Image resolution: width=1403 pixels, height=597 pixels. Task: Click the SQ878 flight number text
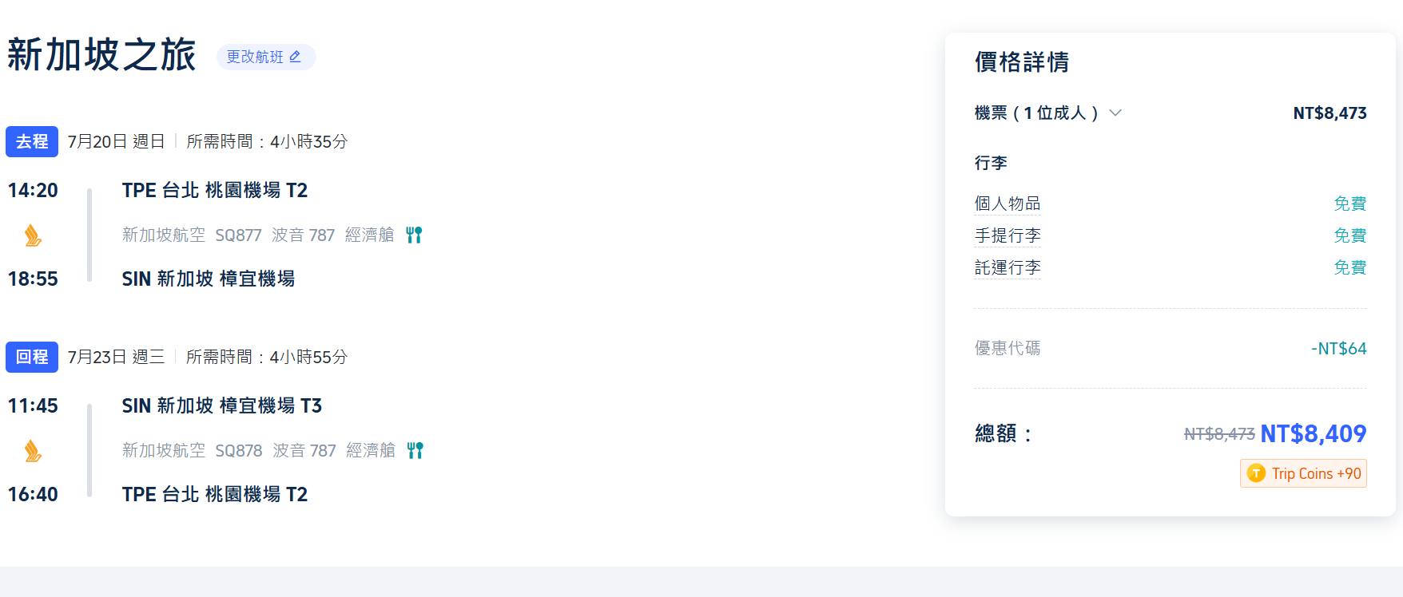click(x=239, y=450)
